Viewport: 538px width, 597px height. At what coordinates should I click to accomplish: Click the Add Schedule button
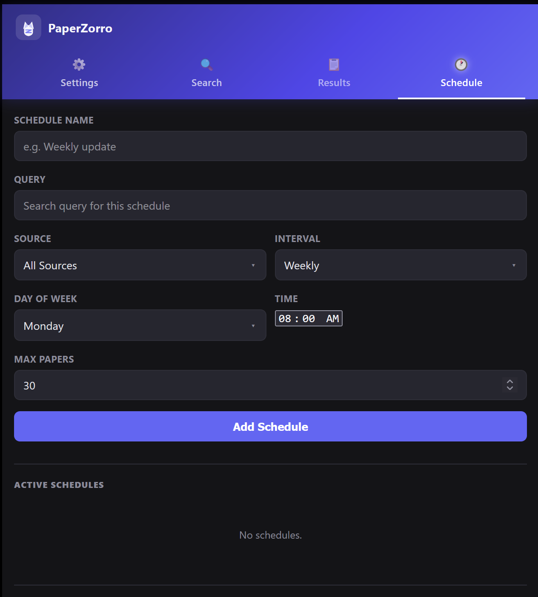(270, 427)
